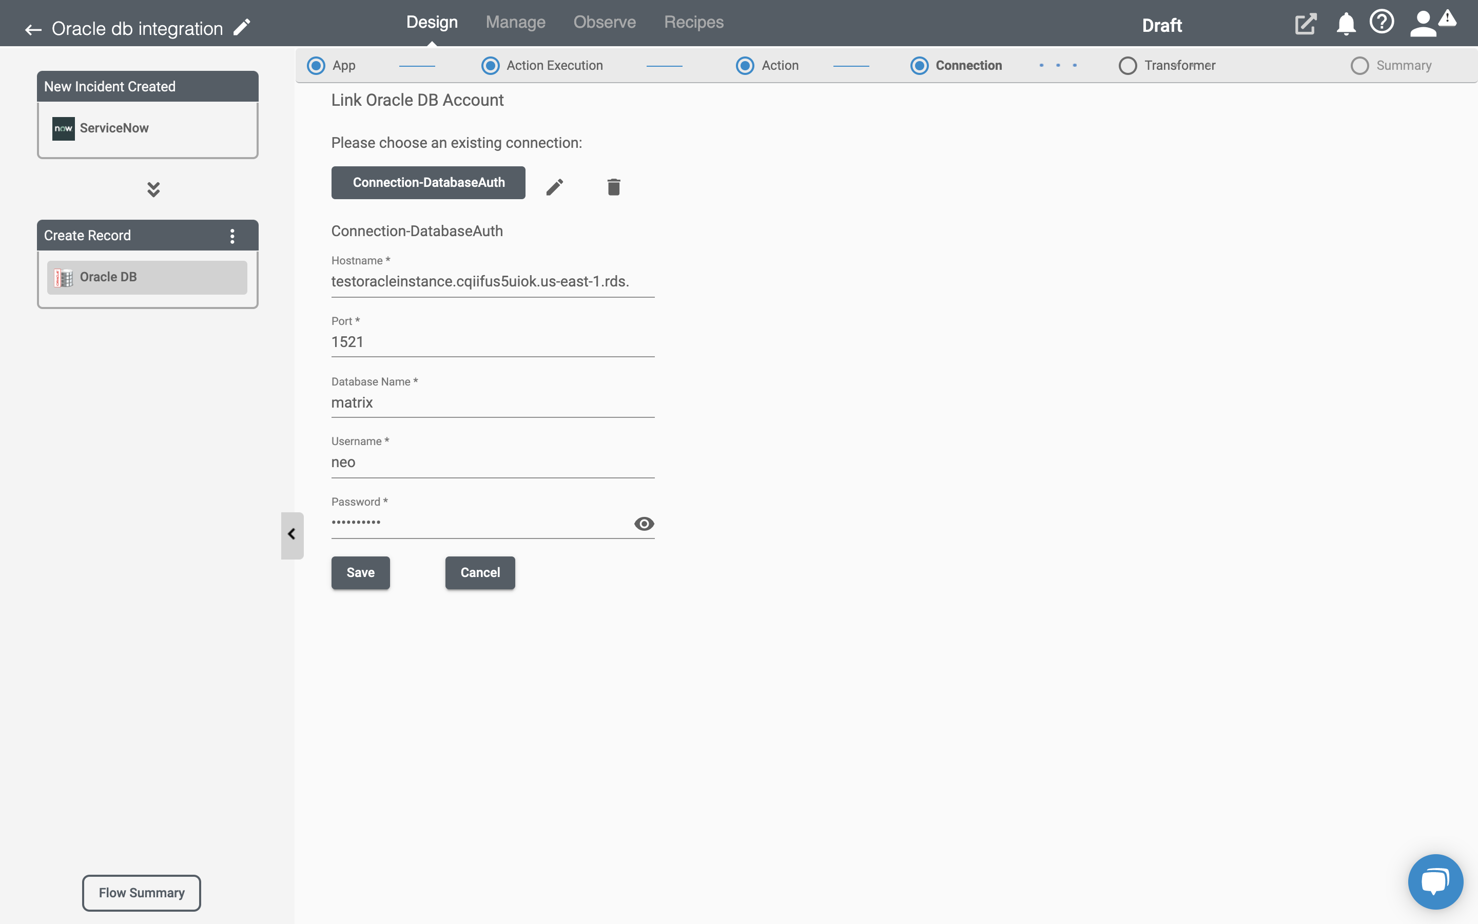Click the Transformer step label

(1179, 65)
